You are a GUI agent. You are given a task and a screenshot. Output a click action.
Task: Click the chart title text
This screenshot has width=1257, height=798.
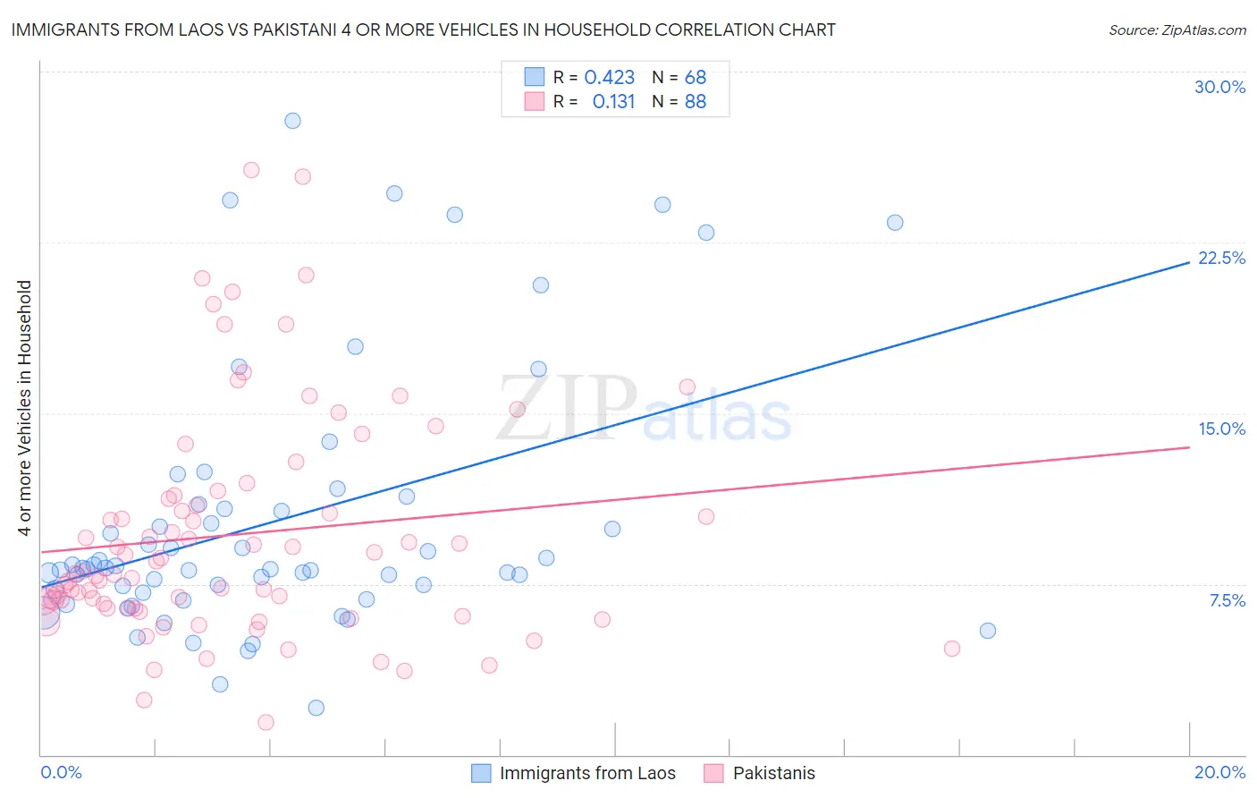[x=423, y=30]
